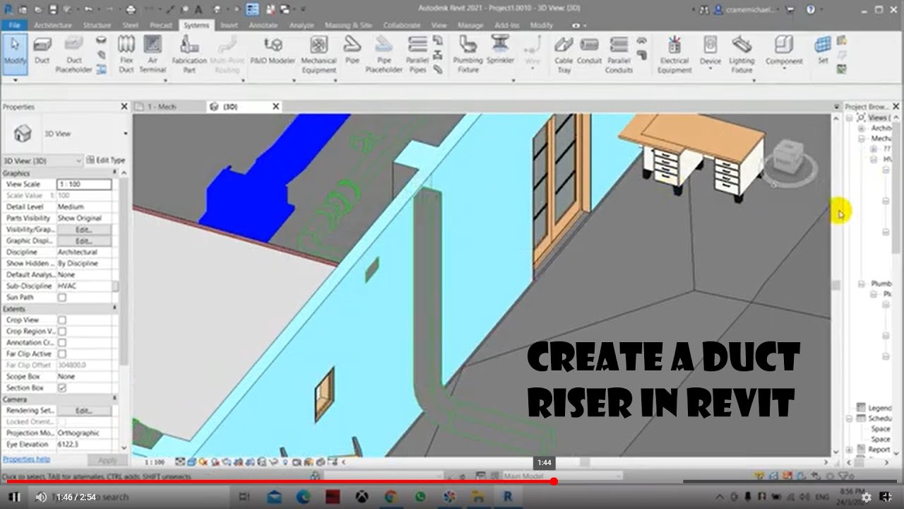Collapse the Extents properties section
904x509 pixels.
(114, 309)
